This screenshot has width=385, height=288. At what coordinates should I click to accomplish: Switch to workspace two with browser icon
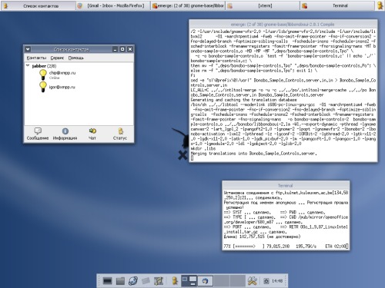click(205, 281)
